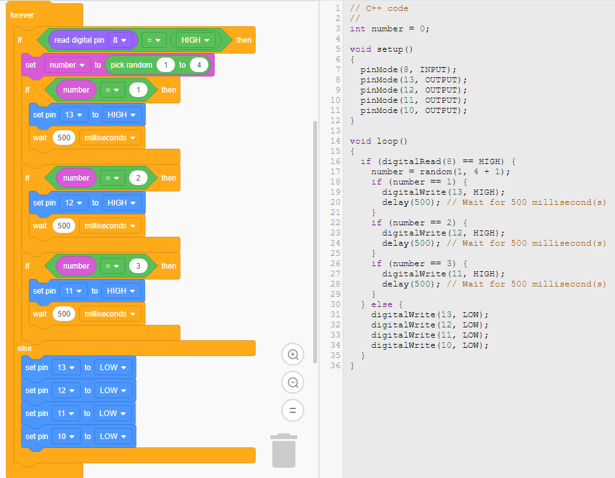Viewport: 615px width, 478px height.
Task: Click the 500 value in the last wait block
Action: pyautogui.click(x=64, y=314)
